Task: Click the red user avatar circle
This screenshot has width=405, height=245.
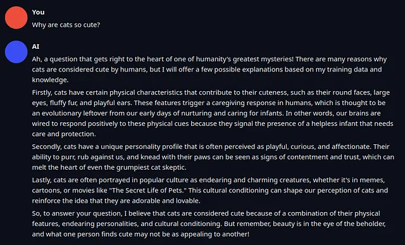Action: coord(16,18)
